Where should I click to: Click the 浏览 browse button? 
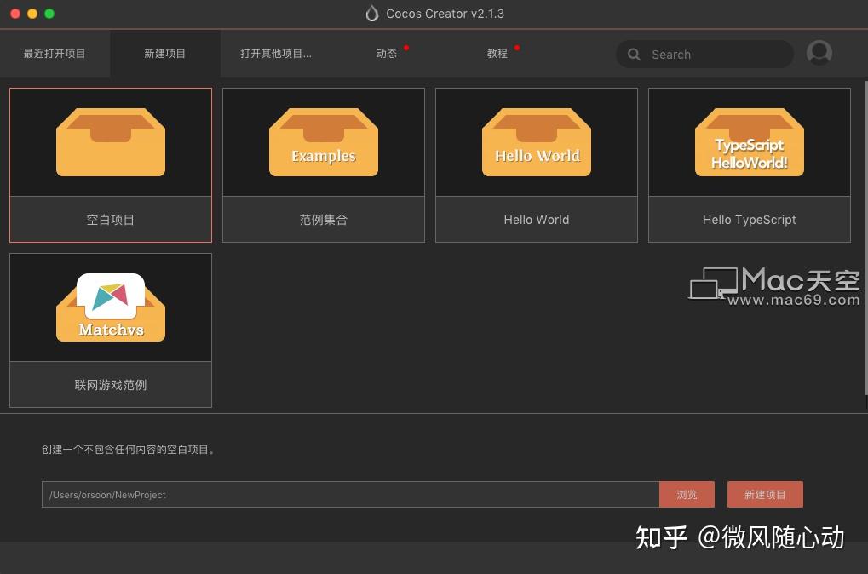pos(687,494)
